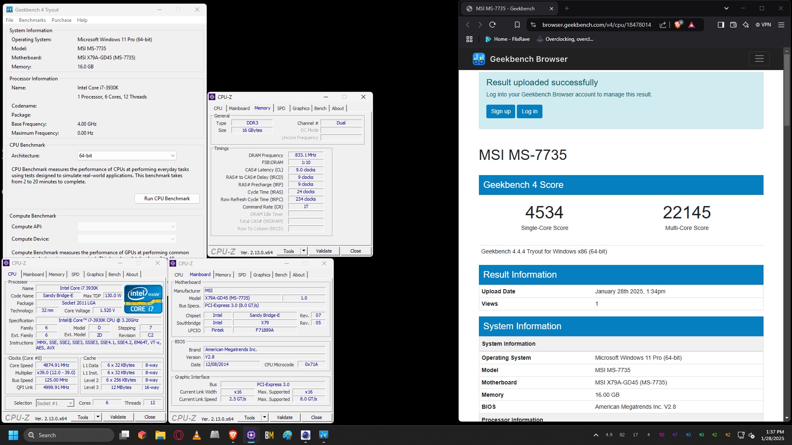Open Home - FlixRave bookmark
Screen dimensions: 792x445
click(507, 39)
